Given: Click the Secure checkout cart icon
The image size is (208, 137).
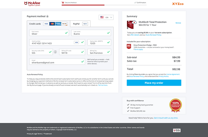Looking at the screenshot, I should coord(63,2).
